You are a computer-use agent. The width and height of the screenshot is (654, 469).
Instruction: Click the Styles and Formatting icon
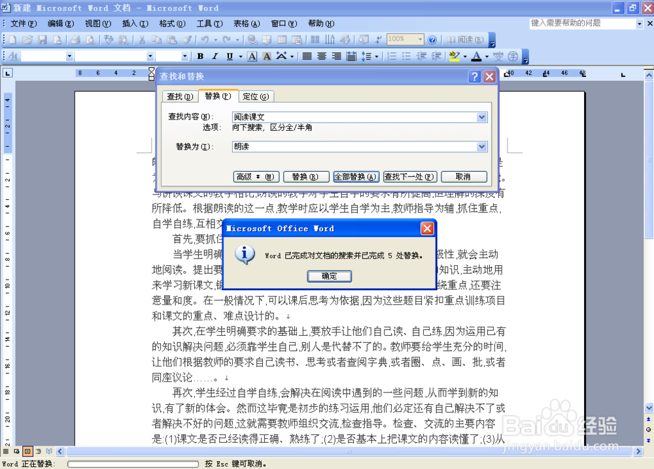tap(13, 56)
